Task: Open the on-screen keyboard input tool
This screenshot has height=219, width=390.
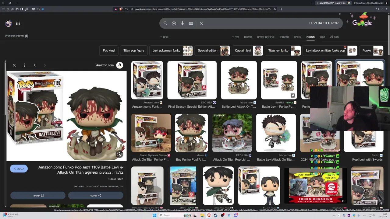Action: (x=191, y=23)
